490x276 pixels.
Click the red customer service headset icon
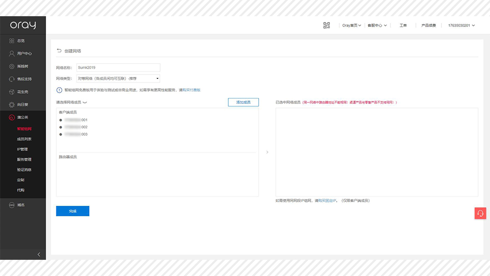[x=480, y=213]
